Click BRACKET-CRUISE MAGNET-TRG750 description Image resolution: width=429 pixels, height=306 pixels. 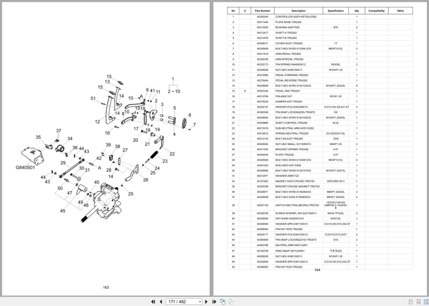click(298, 186)
